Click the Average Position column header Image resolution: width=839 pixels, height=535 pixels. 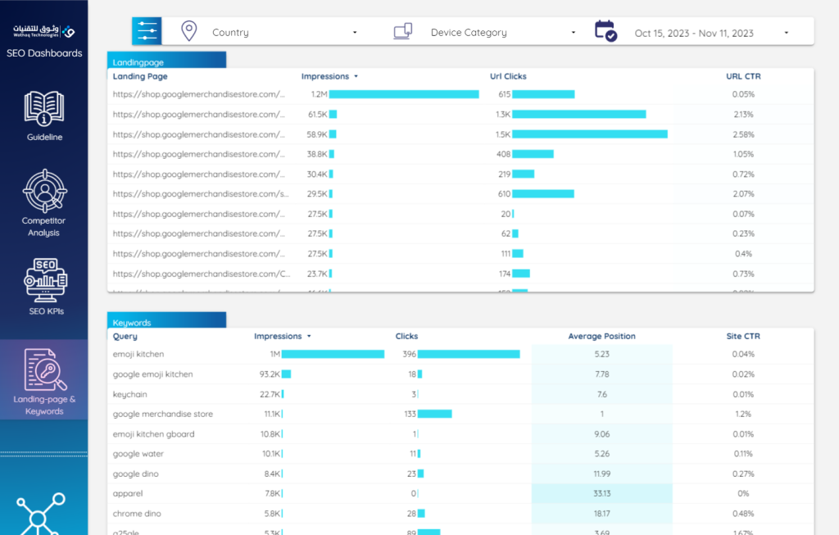pos(601,336)
